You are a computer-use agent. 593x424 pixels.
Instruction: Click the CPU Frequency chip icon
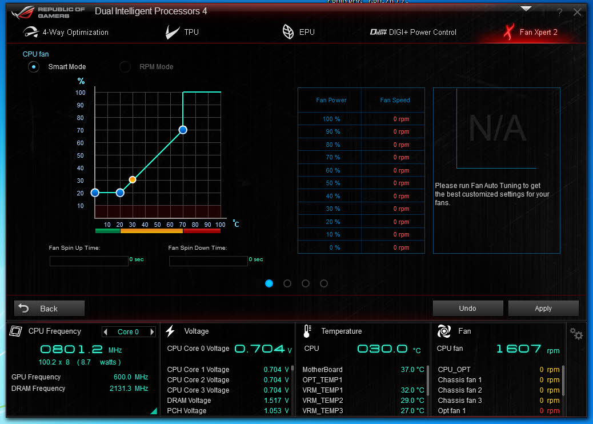tap(17, 331)
